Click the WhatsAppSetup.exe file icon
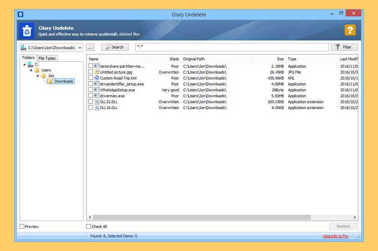Image resolution: width=378 pixels, height=251 pixels. click(97, 90)
